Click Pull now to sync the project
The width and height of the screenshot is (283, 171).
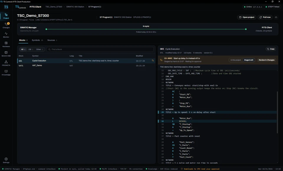[265, 17]
